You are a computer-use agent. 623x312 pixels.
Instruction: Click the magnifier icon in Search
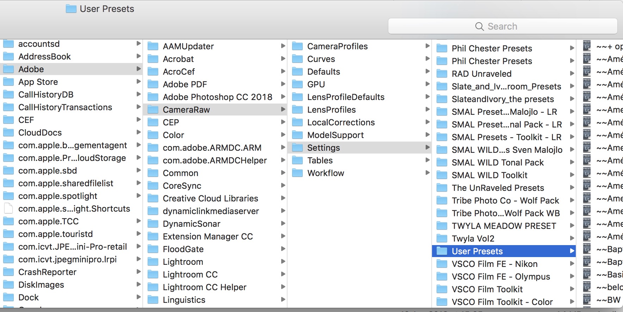[479, 26]
